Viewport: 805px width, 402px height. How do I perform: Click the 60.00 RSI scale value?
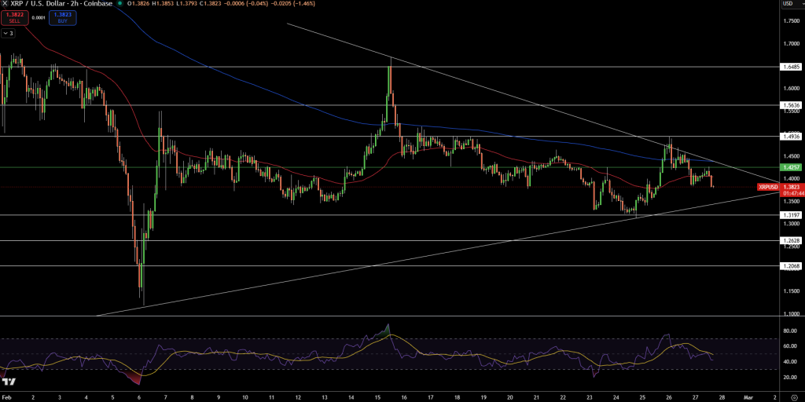(789, 346)
